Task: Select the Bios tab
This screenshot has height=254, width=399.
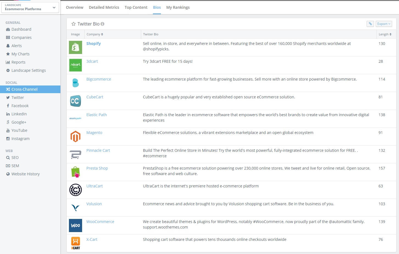Action: point(157,7)
